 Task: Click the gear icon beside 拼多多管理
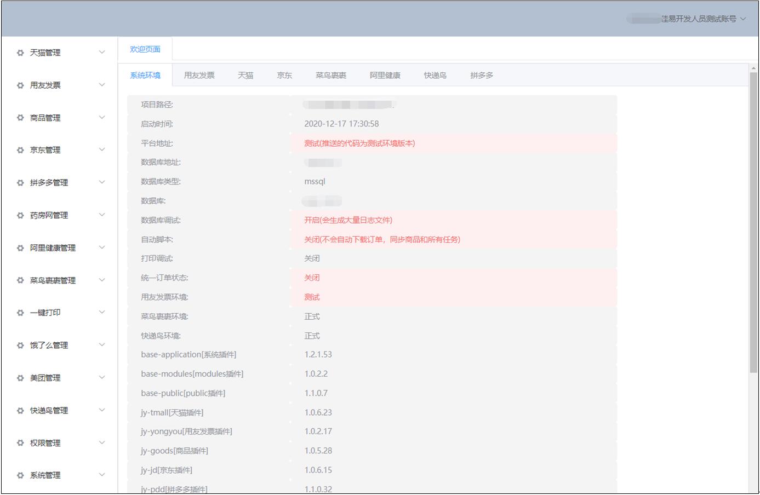coord(20,183)
